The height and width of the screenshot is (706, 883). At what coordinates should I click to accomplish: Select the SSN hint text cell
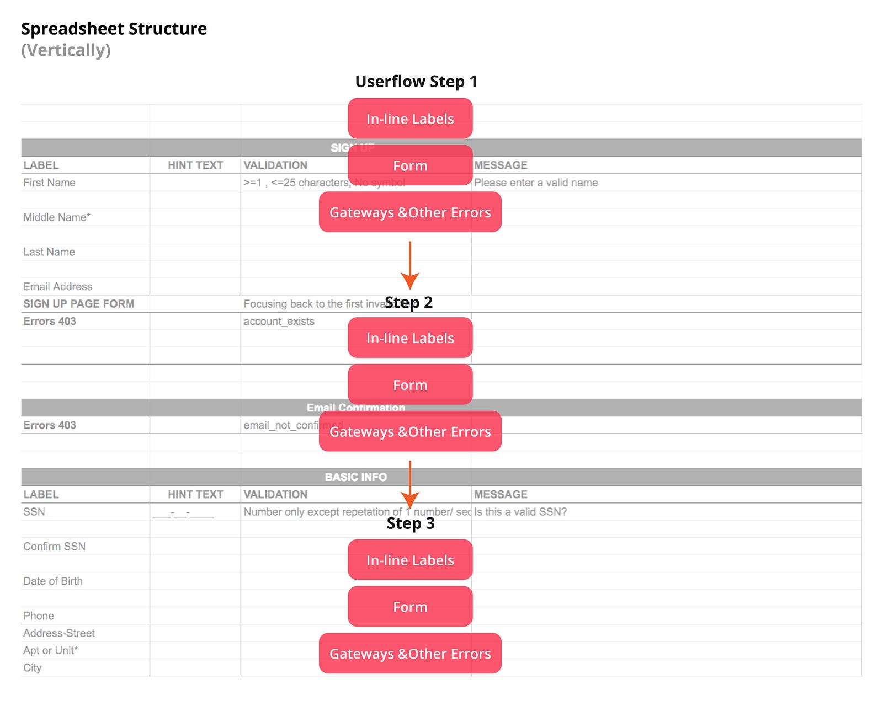(183, 512)
